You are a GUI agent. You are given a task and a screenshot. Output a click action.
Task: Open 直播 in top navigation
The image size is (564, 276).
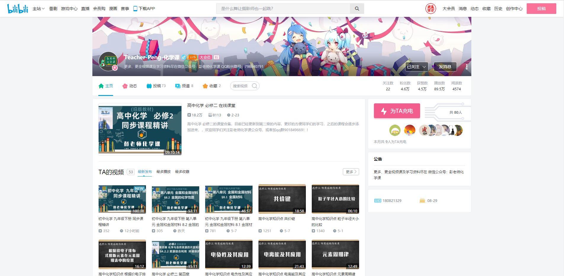[x=85, y=9]
